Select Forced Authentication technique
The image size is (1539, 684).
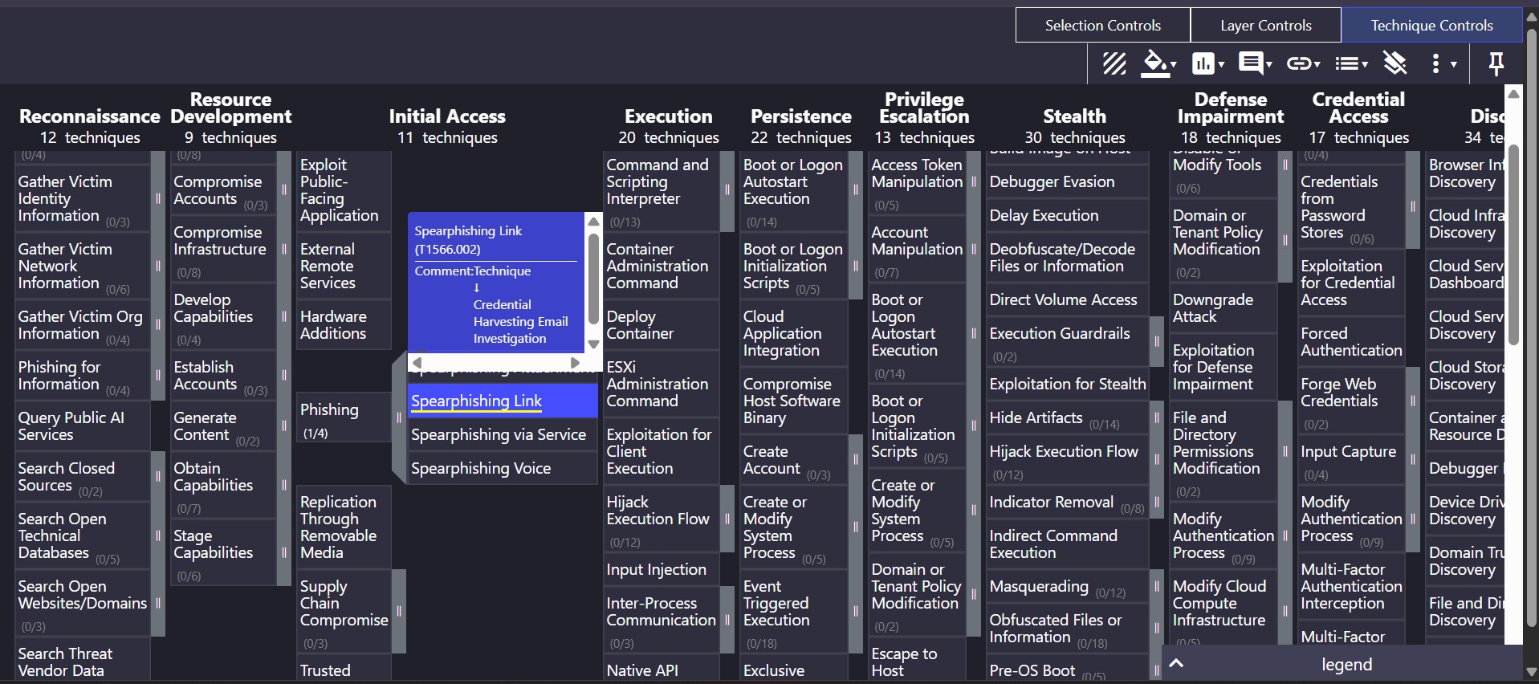1352,342
